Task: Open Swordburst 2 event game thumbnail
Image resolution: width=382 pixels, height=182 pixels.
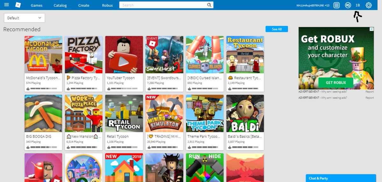Action: [x=165, y=55]
